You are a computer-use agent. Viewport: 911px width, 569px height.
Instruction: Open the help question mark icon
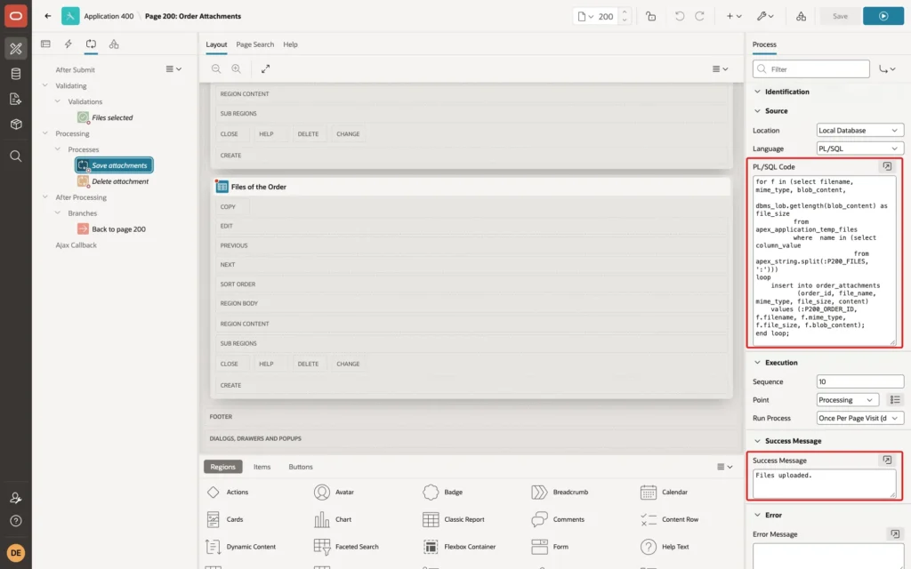[x=16, y=521]
